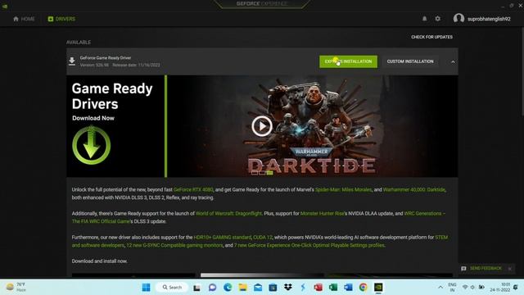Select the first banner slide indicator
Image resolution: width=524 pixels, height=295 pixels.
[x=255, y=173]
